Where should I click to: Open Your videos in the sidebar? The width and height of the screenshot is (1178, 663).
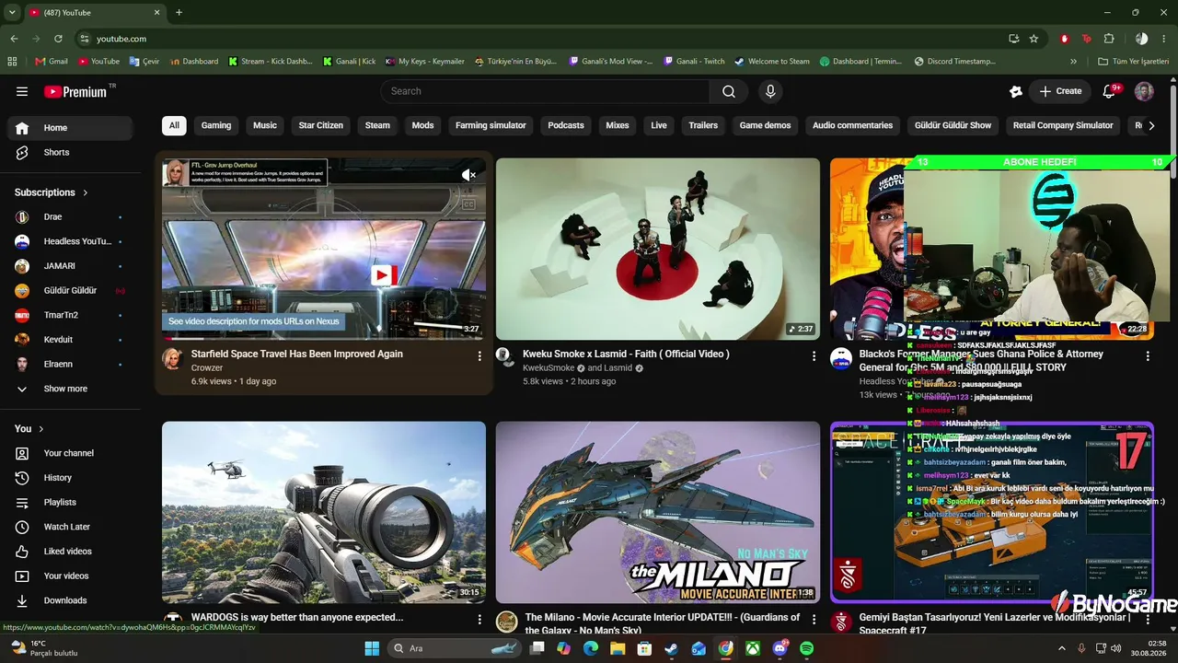[x=72, y=576]
